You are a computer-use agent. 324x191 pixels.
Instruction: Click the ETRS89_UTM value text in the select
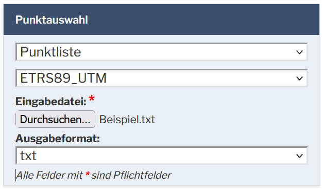click(63, 78)
